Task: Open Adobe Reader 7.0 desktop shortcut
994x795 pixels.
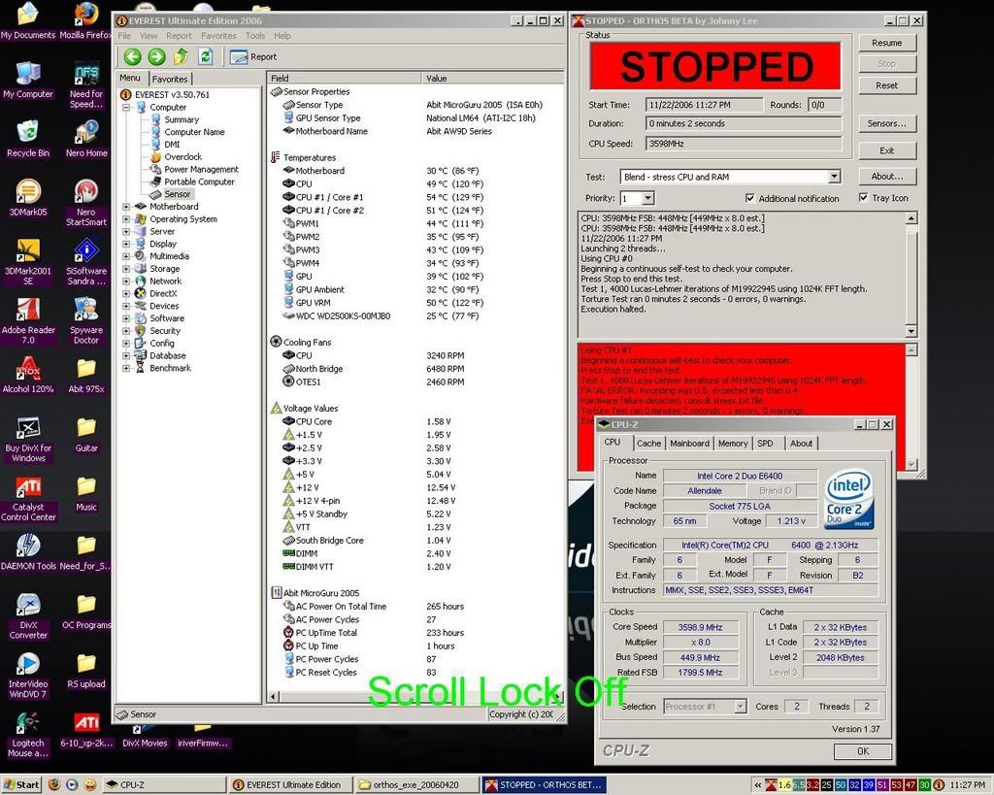Action: click(x=28, y=320)
